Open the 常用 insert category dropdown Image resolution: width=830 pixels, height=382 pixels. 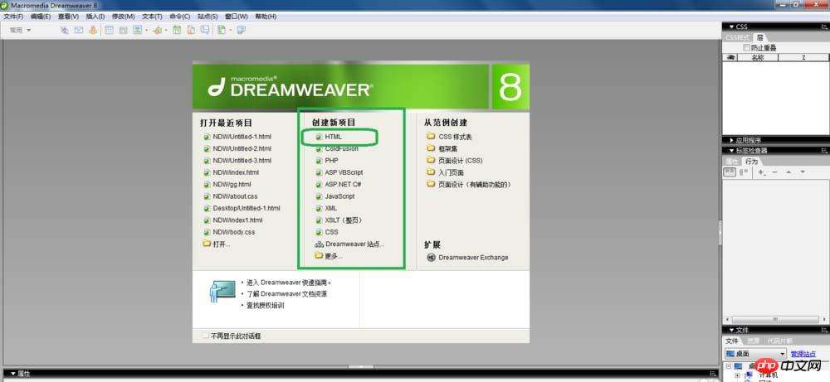20,30
